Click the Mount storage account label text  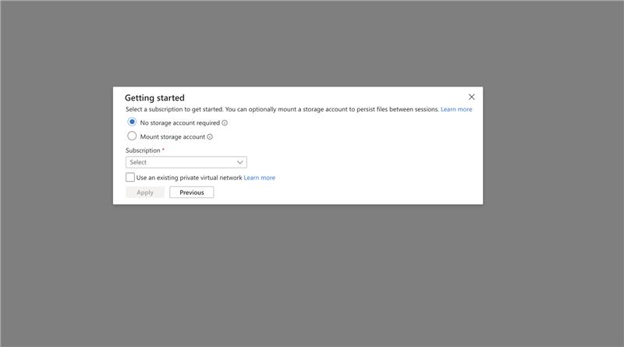tap(172, 137)
